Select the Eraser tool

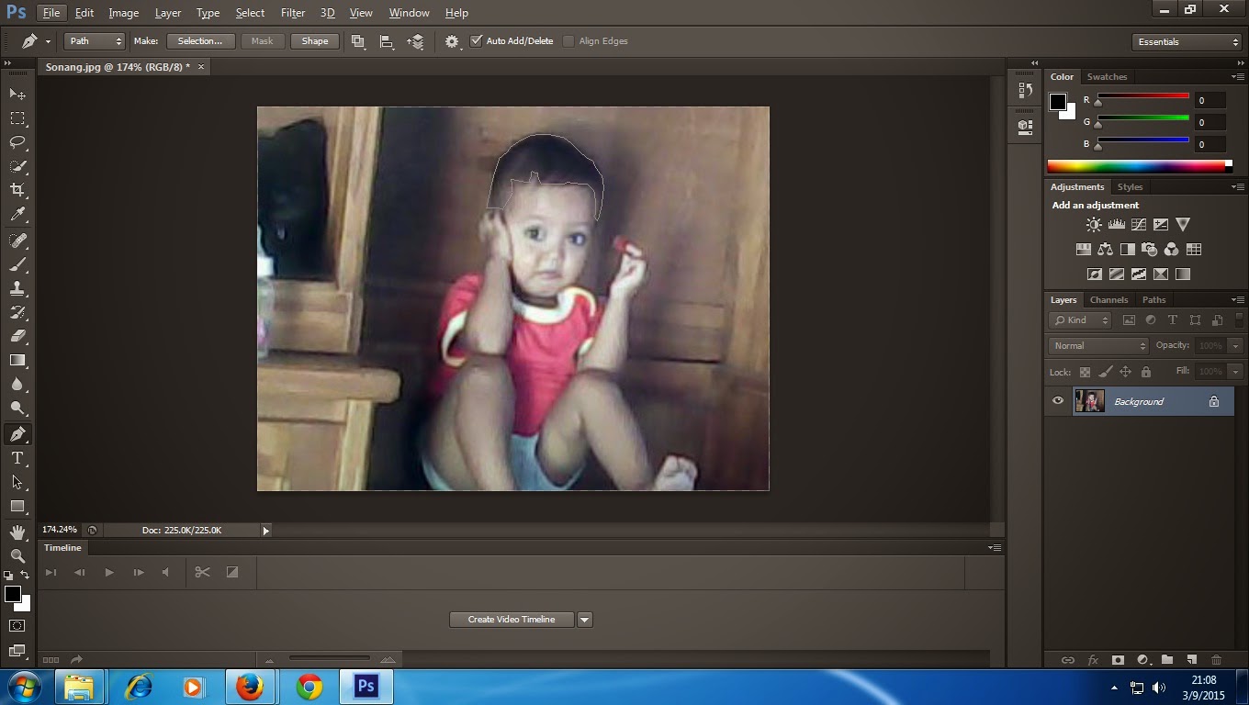[x=17, y=336]
